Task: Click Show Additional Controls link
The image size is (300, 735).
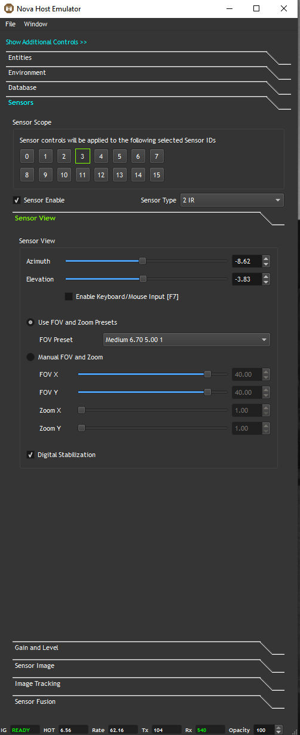Action: (47, 43)
